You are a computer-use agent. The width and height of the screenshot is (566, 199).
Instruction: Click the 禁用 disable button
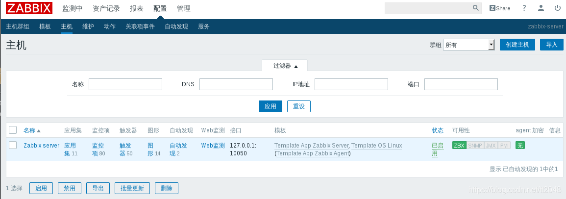click(70, 188)
